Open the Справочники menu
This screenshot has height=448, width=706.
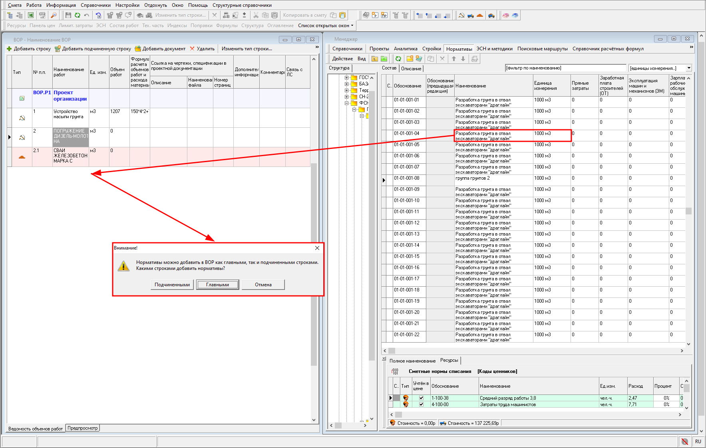95,5
